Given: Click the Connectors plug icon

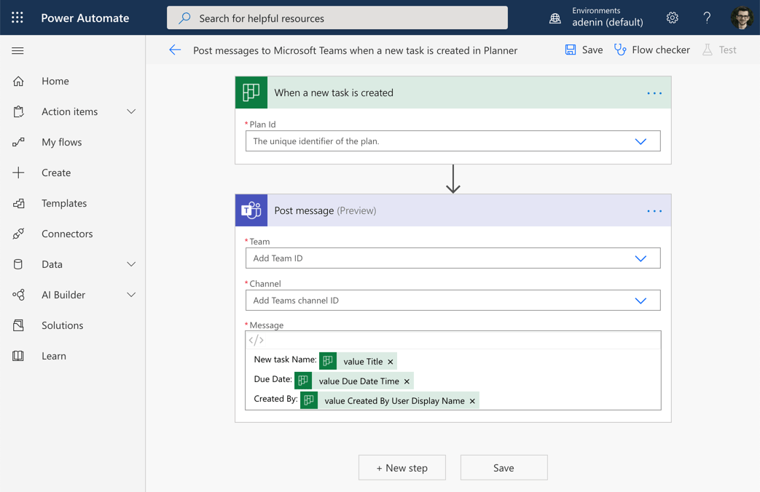Looking at the screenshot, I should (18, 234).
